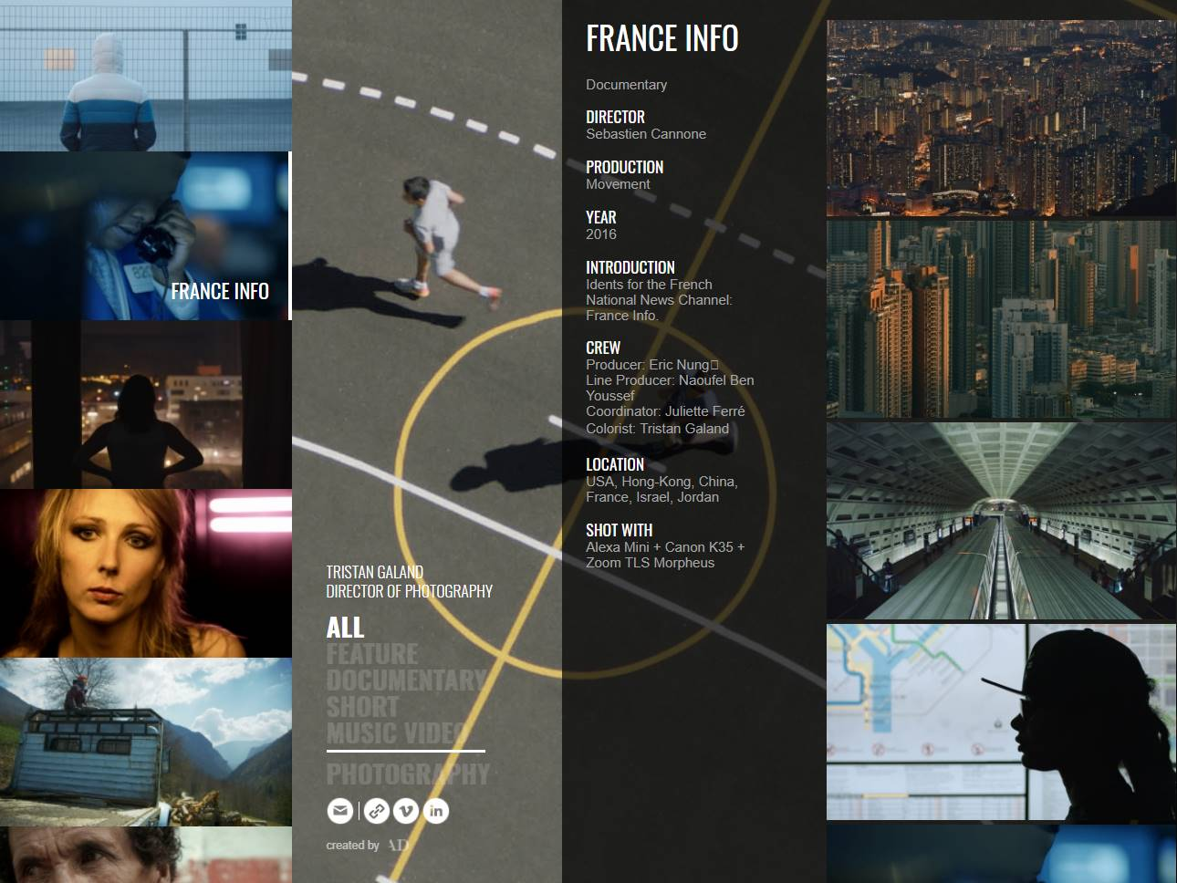View the night city skyline still
The image size is (1177, 883).
tap(1002, 119)
